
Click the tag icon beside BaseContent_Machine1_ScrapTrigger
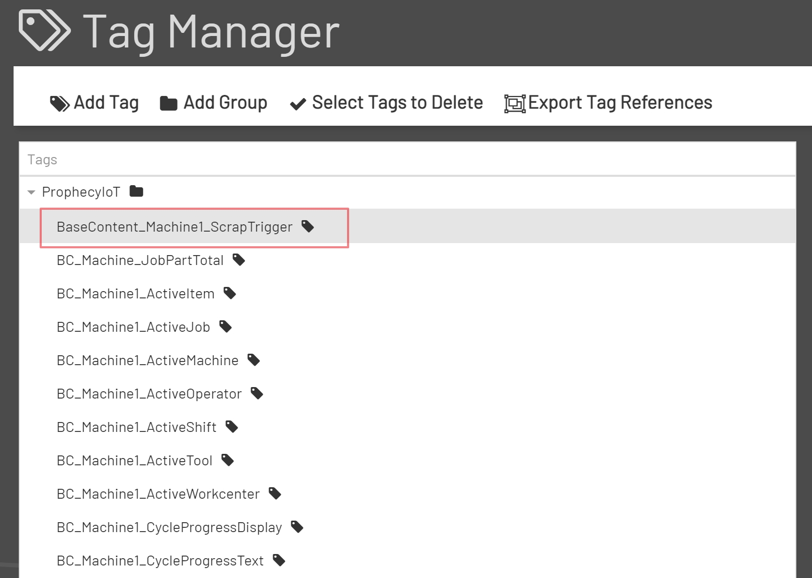tap(307, 226)
